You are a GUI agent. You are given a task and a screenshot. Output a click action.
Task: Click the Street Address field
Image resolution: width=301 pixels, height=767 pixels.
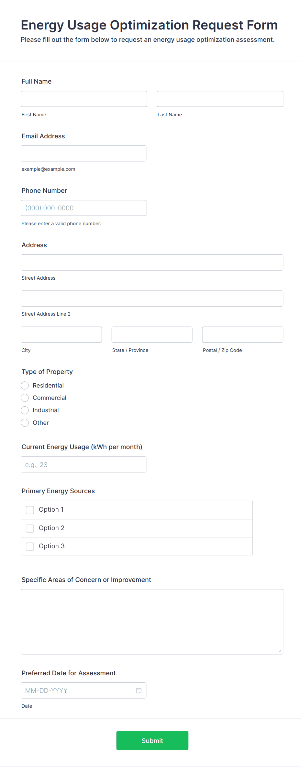point(152,262)
